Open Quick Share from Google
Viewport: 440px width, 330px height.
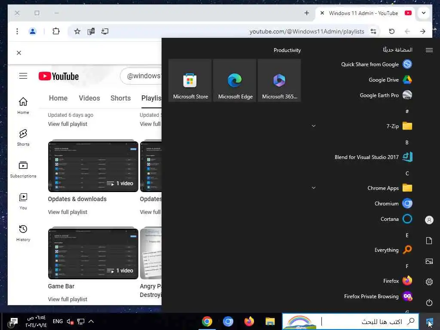(x=376, y=64)
